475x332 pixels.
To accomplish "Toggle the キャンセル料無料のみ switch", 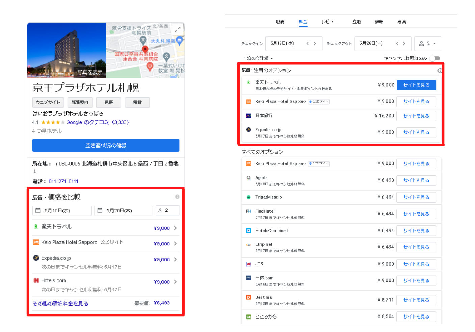I will pyautogui.click(x=435, y=58).
